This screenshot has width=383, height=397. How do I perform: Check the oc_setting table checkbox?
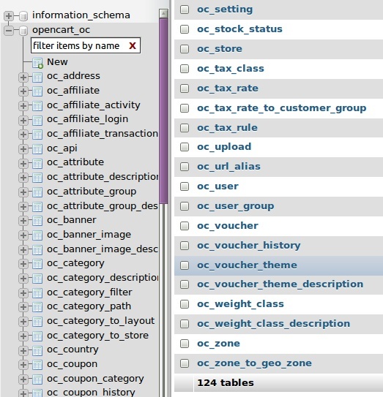[x=185, y=10]
